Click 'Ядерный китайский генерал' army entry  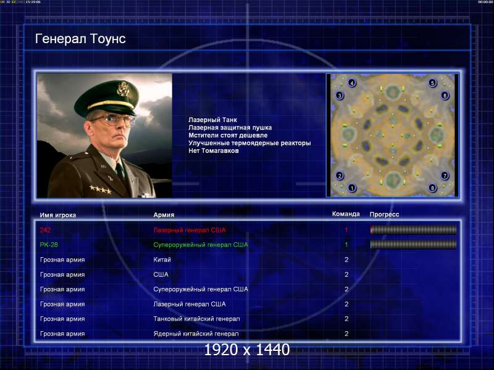[196, 334]
